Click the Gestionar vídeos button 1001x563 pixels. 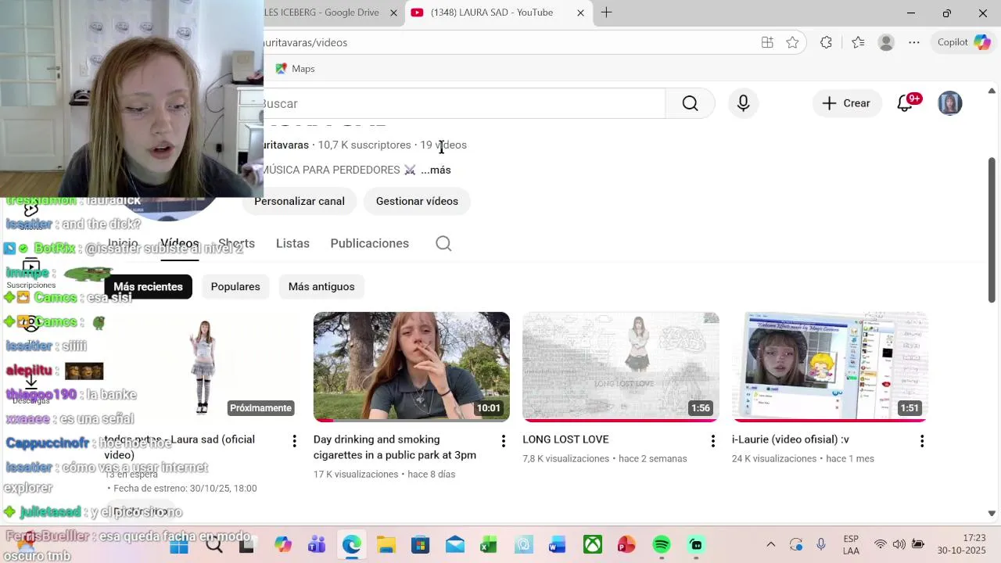click(x=417, y=201)
